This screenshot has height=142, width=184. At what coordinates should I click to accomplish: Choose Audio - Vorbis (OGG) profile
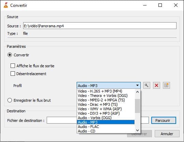106,118
